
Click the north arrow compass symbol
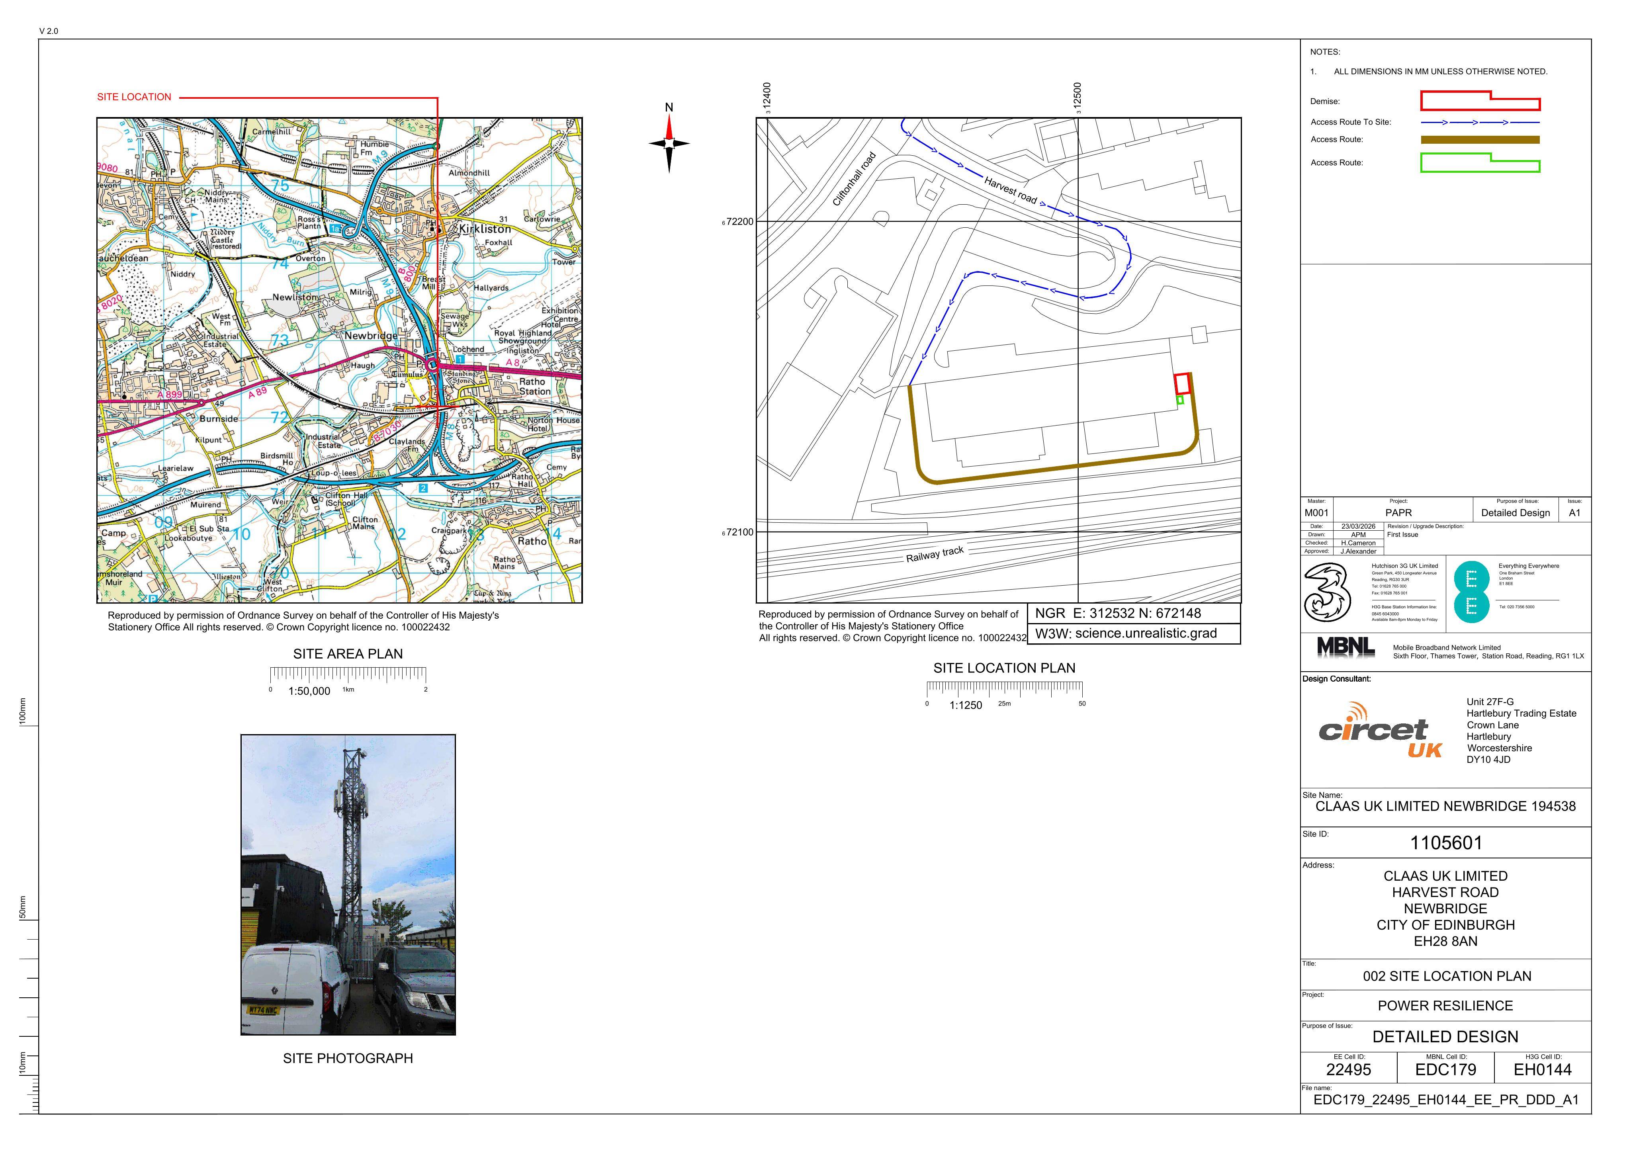point(669,143)
